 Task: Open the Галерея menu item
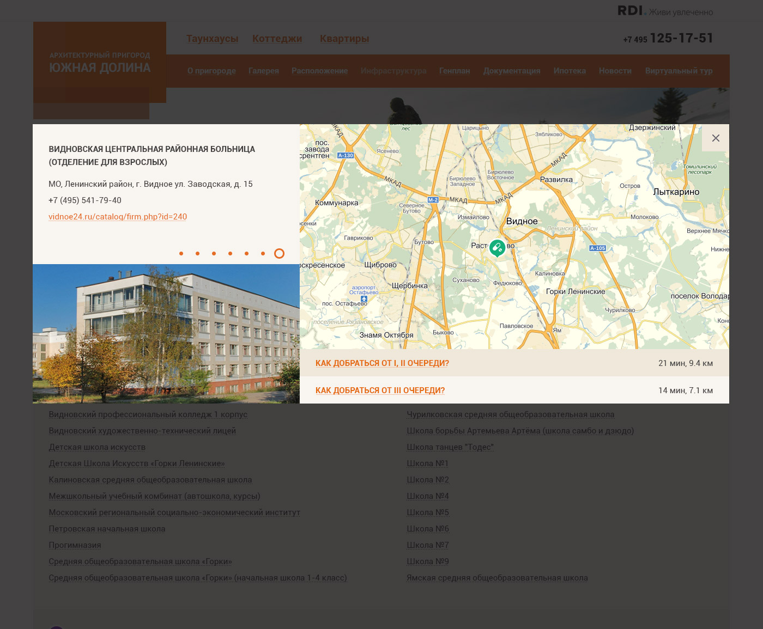click(264, 71)
